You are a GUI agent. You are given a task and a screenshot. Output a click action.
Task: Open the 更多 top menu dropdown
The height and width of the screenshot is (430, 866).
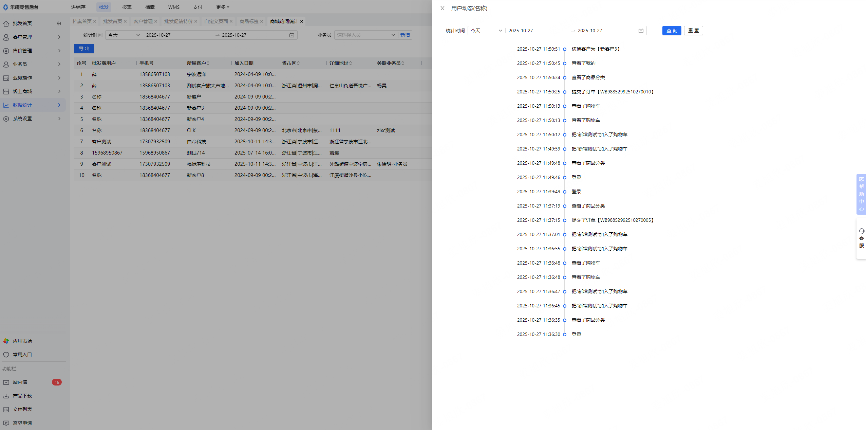pyautogui.click(x=223, y=7)
